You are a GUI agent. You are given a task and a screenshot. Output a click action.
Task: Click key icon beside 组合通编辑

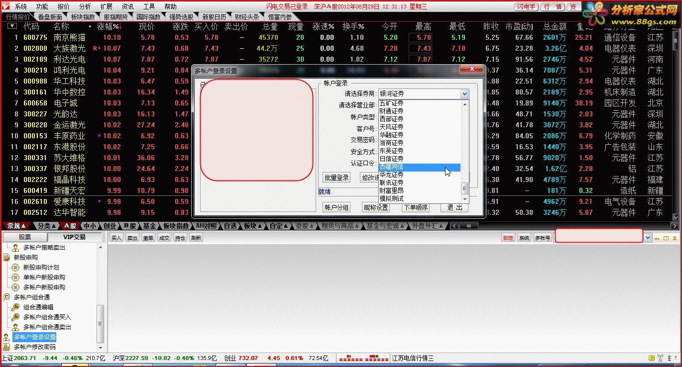click(15, 307)
